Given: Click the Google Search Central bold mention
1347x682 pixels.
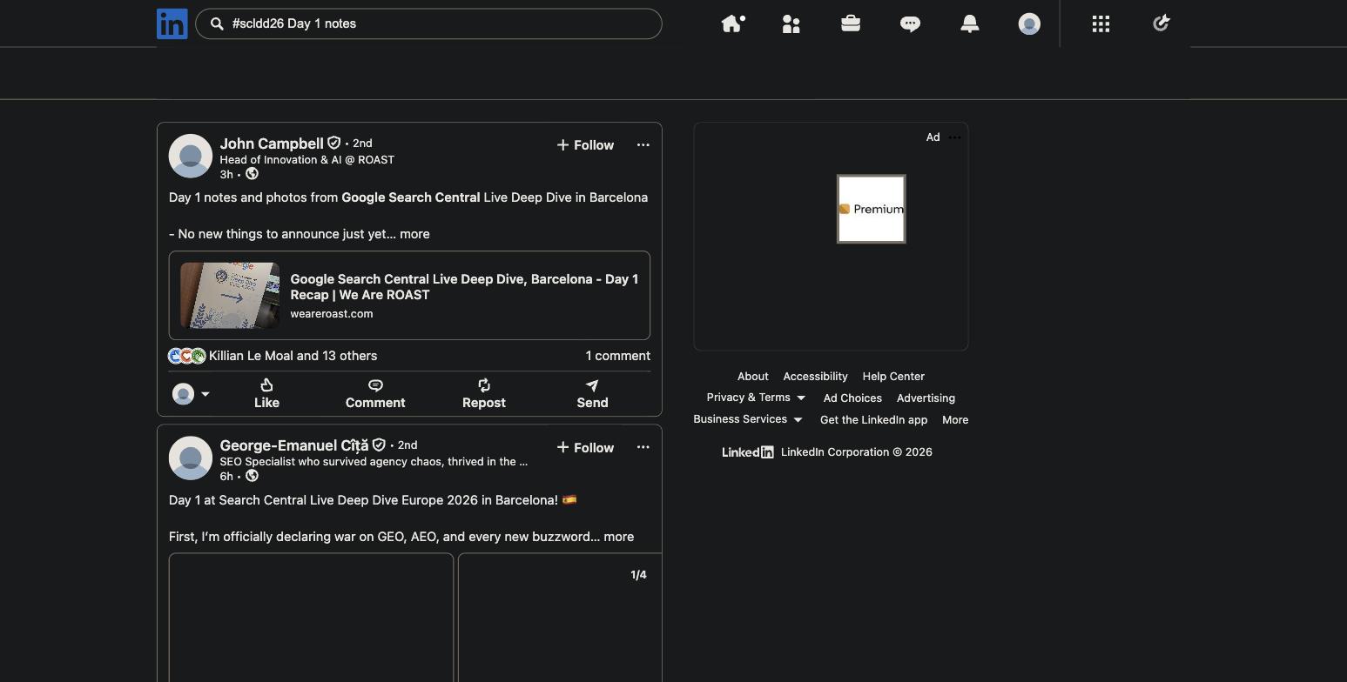Looking at the screenshot, I should pyautogui.click(x=411, y=197).
